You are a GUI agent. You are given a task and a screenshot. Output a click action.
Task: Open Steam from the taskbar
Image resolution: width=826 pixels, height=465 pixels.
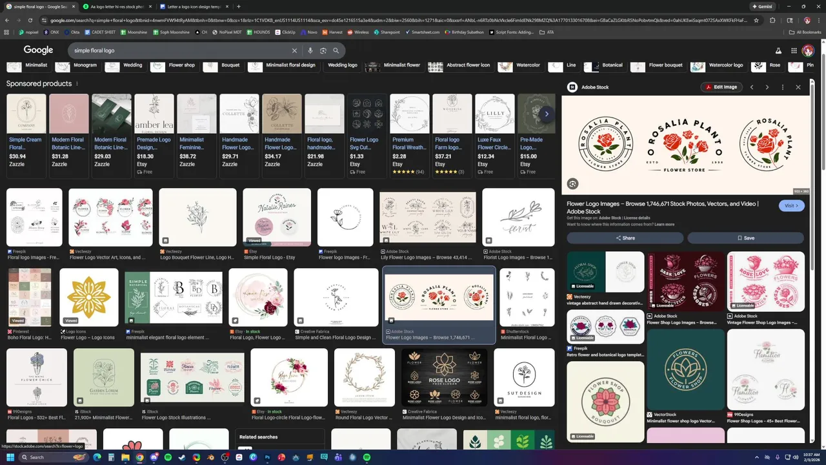pyautogui.click(x=182, y=457)
